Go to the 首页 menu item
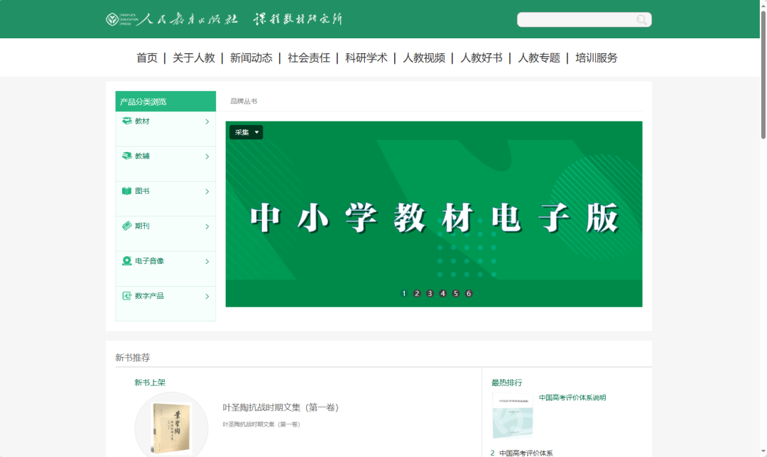Image resolution: width=767 pixels, height=457 pixels. point(146,57)
